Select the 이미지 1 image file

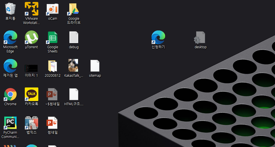pyautogui.click(x=31, y=68)
